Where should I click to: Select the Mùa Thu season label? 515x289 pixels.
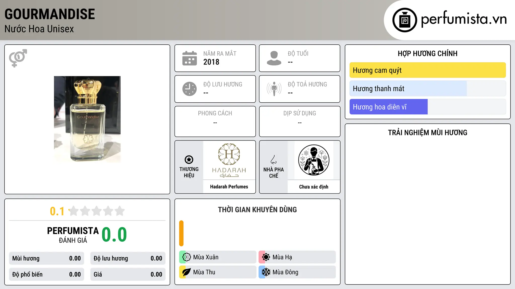coord(204,272)
